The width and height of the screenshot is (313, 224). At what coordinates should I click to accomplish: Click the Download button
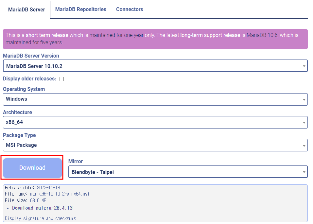coord(32,168)
